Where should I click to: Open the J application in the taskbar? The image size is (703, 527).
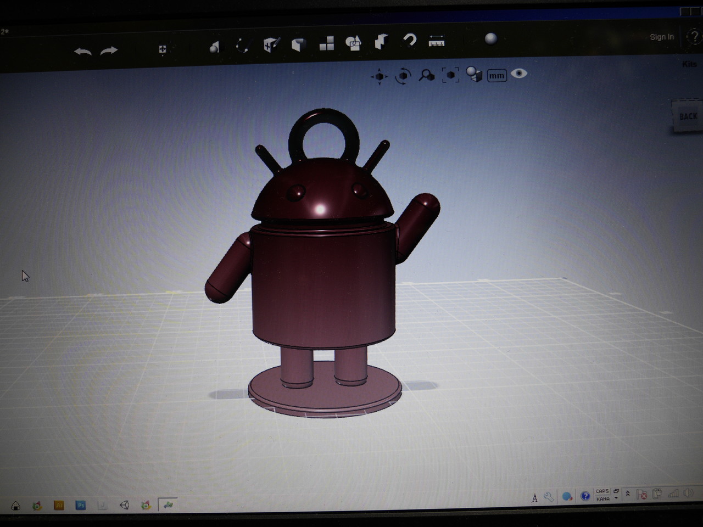pyautogui.click(x=102, y=505)
